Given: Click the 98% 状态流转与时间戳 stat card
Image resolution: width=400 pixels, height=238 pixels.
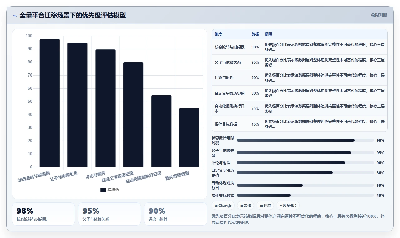Looking at the screenshot, I should coord(43,214).
